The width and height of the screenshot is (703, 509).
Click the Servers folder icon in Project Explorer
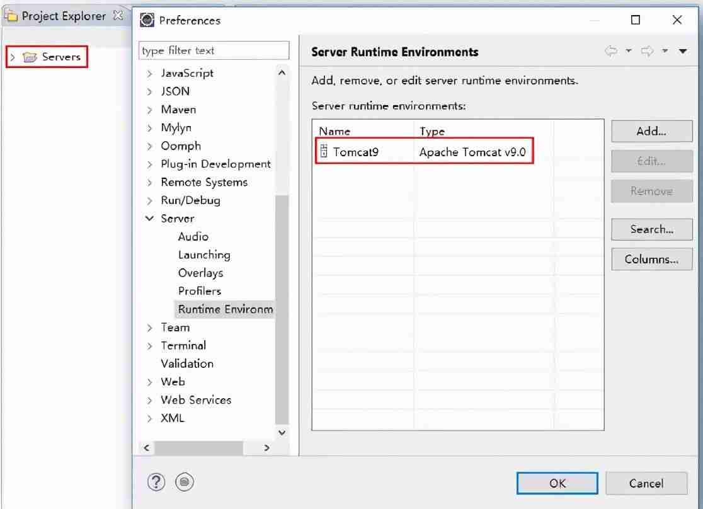pyautogui.click(x=30, y=57)
